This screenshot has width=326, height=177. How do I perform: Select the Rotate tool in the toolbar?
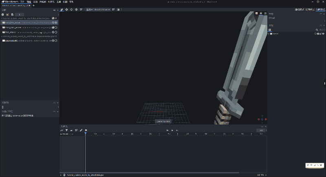coord(71,9)
